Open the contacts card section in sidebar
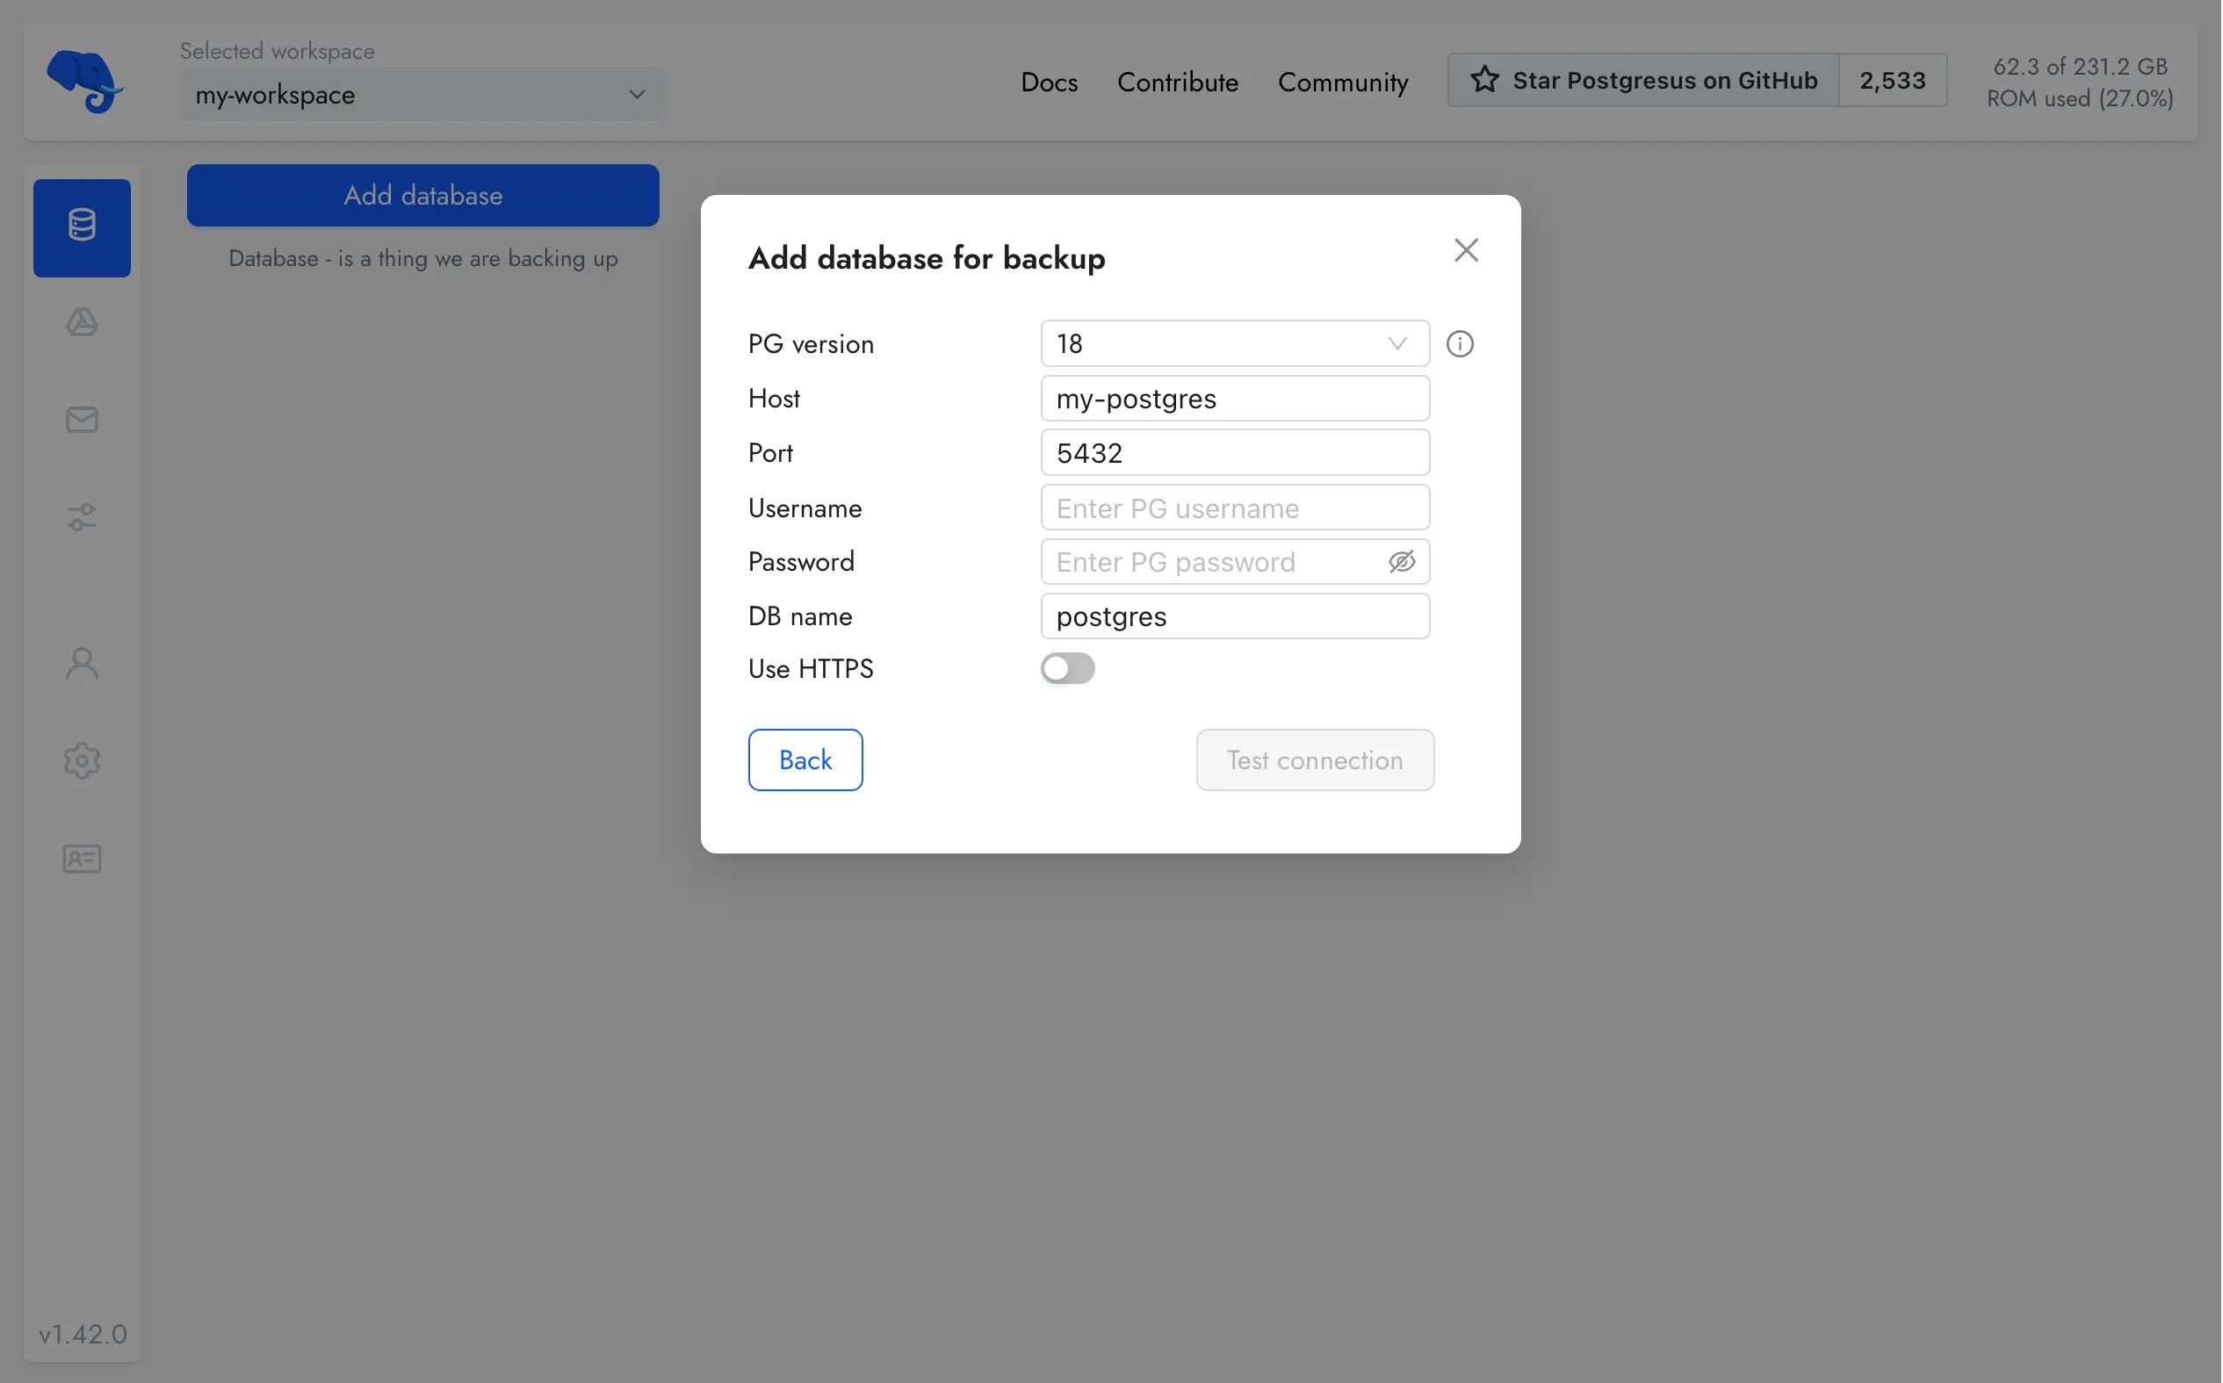This screenshot has width=2223, height=1383. (82, 859)
